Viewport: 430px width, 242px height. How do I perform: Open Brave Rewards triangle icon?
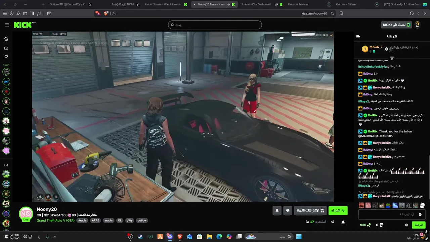(x=98, y=13)
